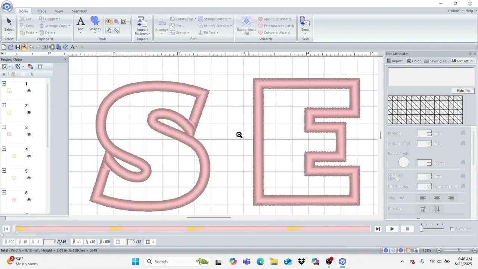478x269 pixels.
Task: Open the ScanNCut ribbon tab
Action: click(80, 11)
